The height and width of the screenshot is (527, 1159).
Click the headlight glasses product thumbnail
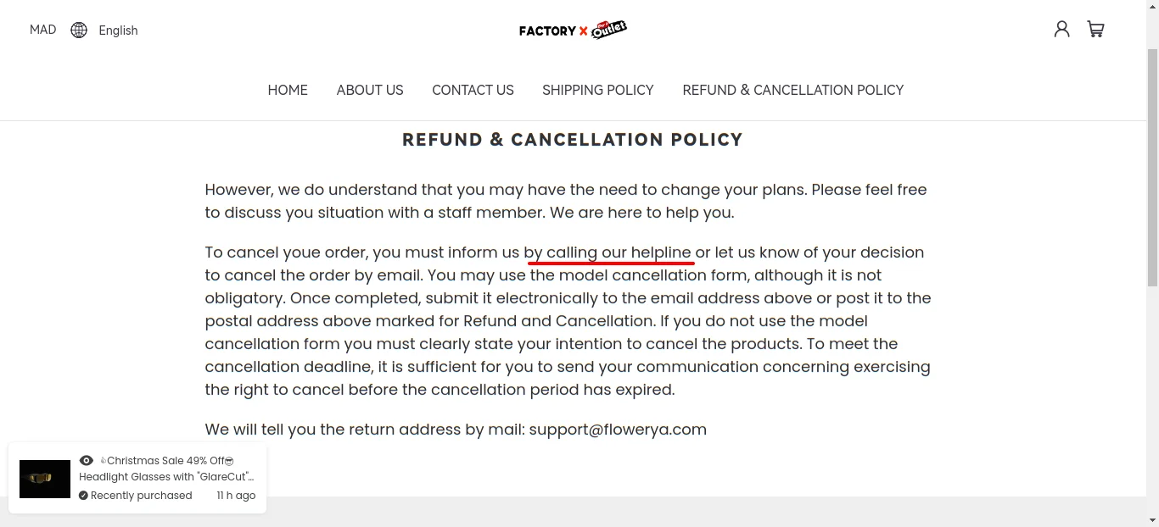click(x=45, y=479)
